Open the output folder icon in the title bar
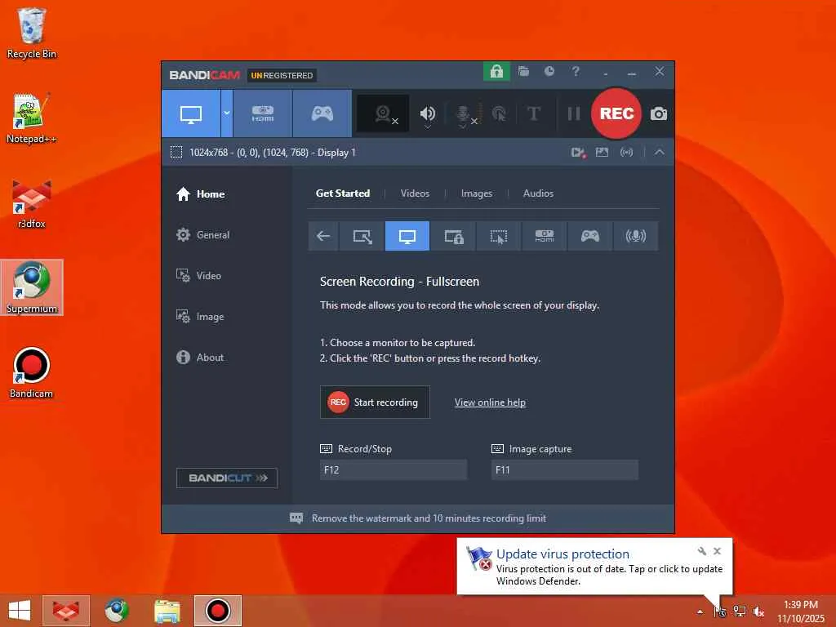Image resolution: width=836 pixels, height=627 pixels. (x=523, y=72)
